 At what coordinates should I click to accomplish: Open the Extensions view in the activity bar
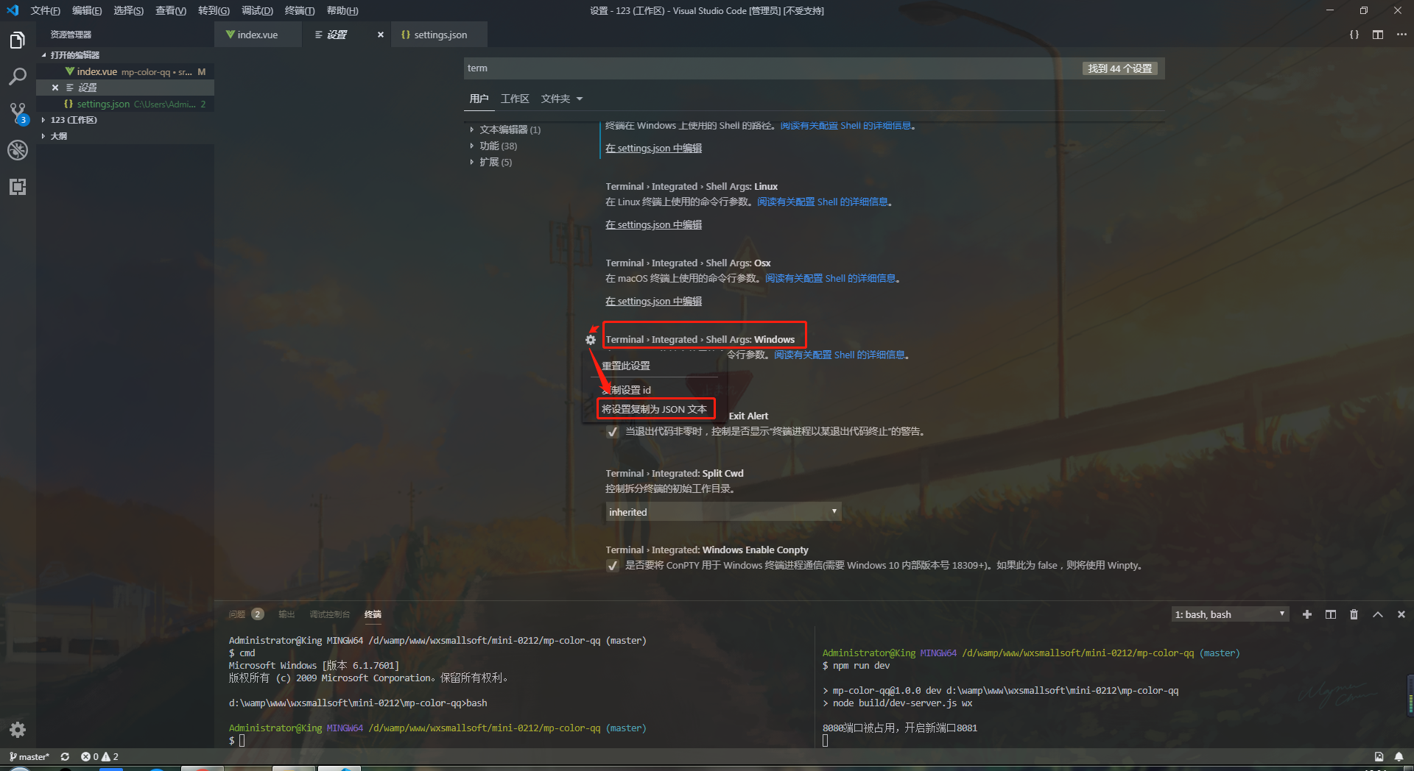18,187
